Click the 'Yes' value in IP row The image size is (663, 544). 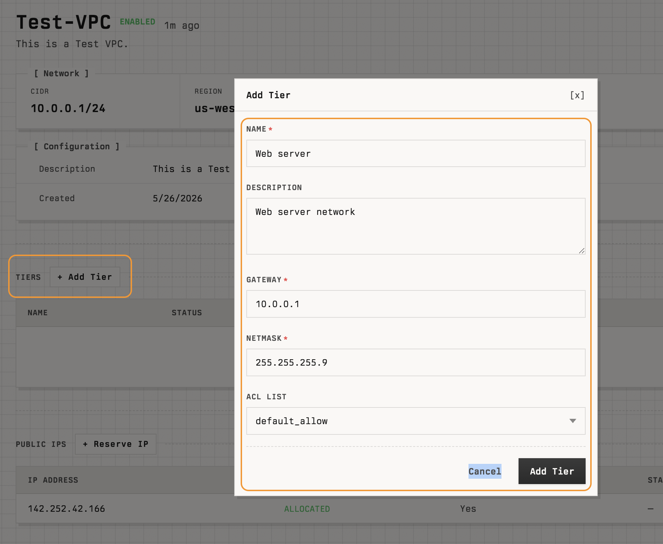pyautogui.click(x=468, y=509)
